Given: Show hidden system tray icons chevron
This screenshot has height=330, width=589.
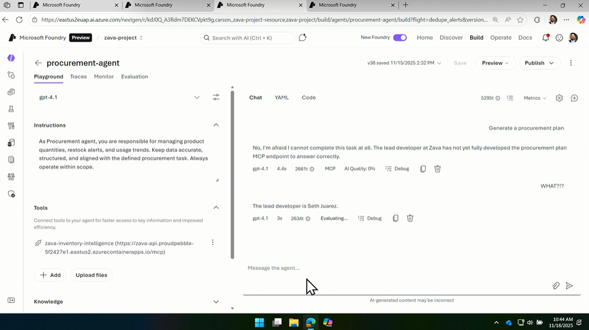Looking at the screenshot, I should 496,322.
